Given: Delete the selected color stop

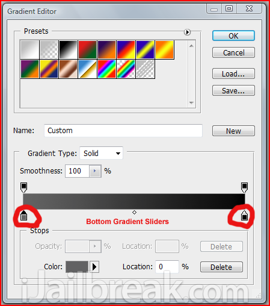Looking at the screenshot, I should [x=221, y=267].
